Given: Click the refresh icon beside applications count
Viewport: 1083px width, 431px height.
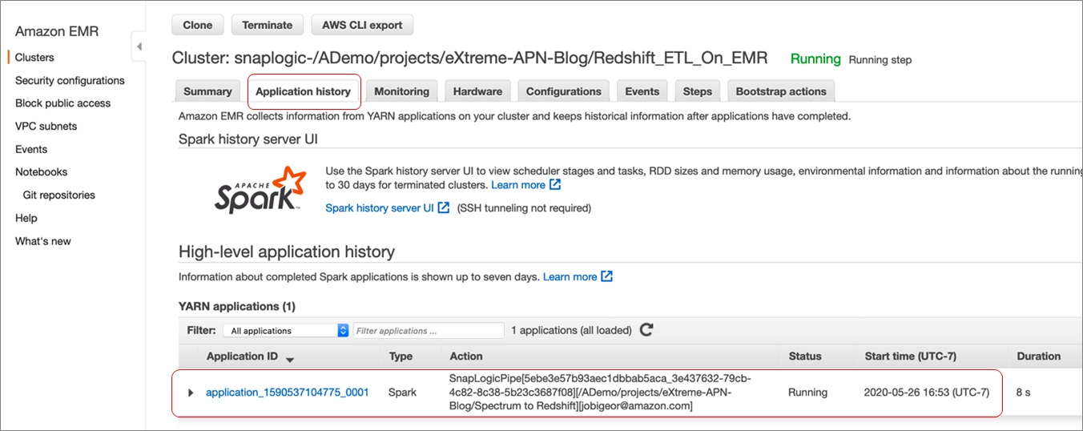Looking at the screenshot, I should (x=646, y=329).
